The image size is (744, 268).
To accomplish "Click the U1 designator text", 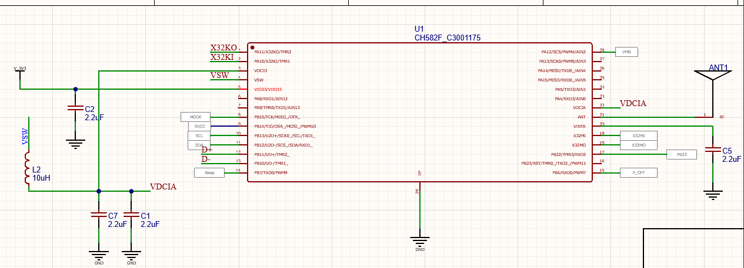I will [x=419, y=29].
